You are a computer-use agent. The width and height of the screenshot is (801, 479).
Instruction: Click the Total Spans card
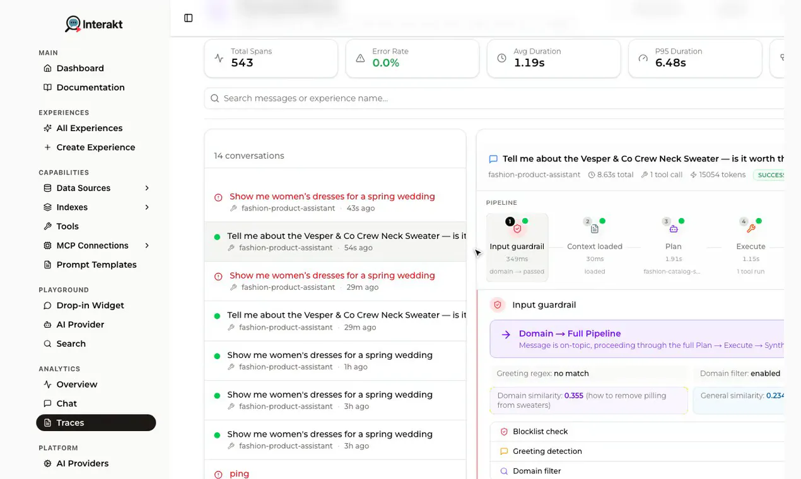tap(271, 58)
